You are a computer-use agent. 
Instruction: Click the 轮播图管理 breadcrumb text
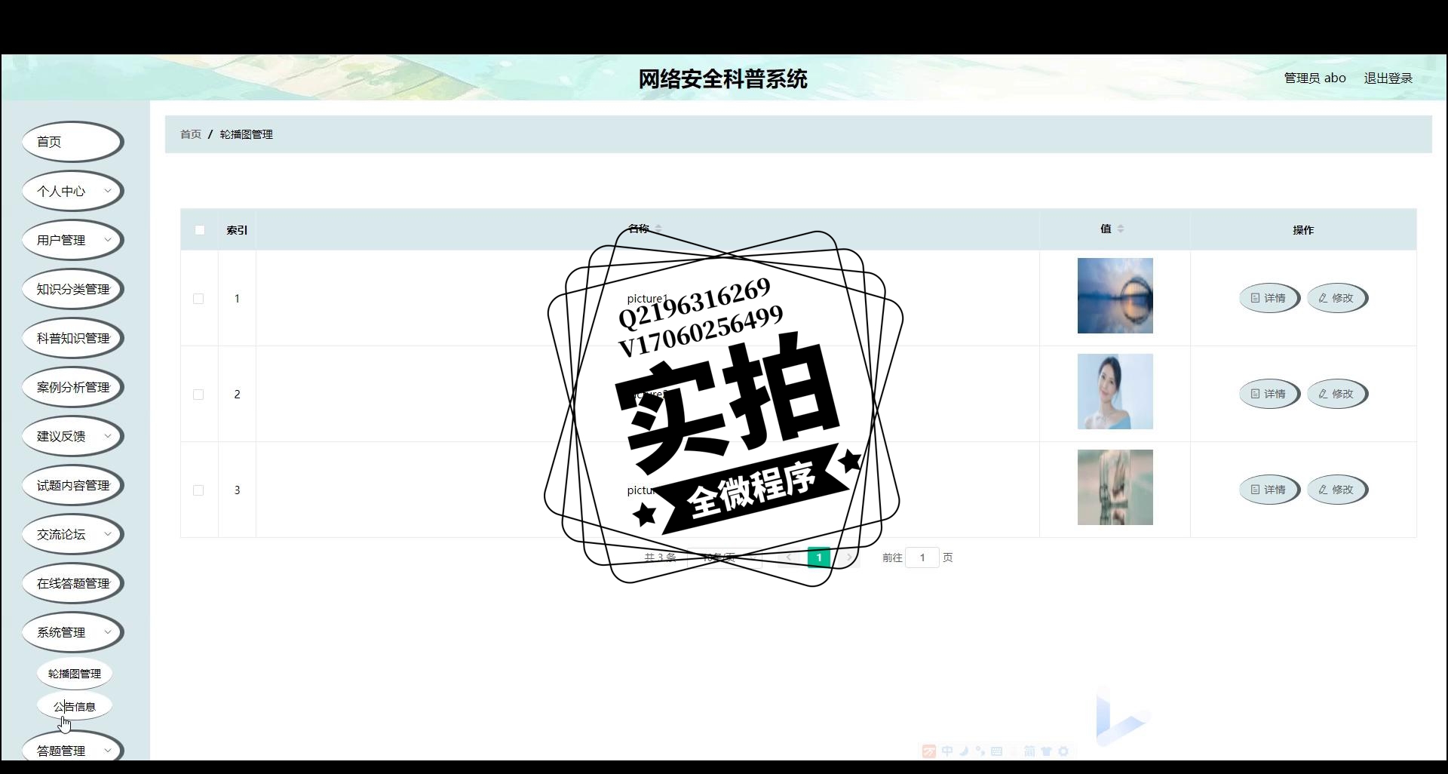(246, 134)
